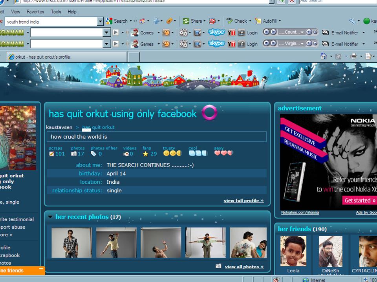Click the volume speaker button beside Count... station
This screenshot has width=377, height=282.
click(309, 32)
